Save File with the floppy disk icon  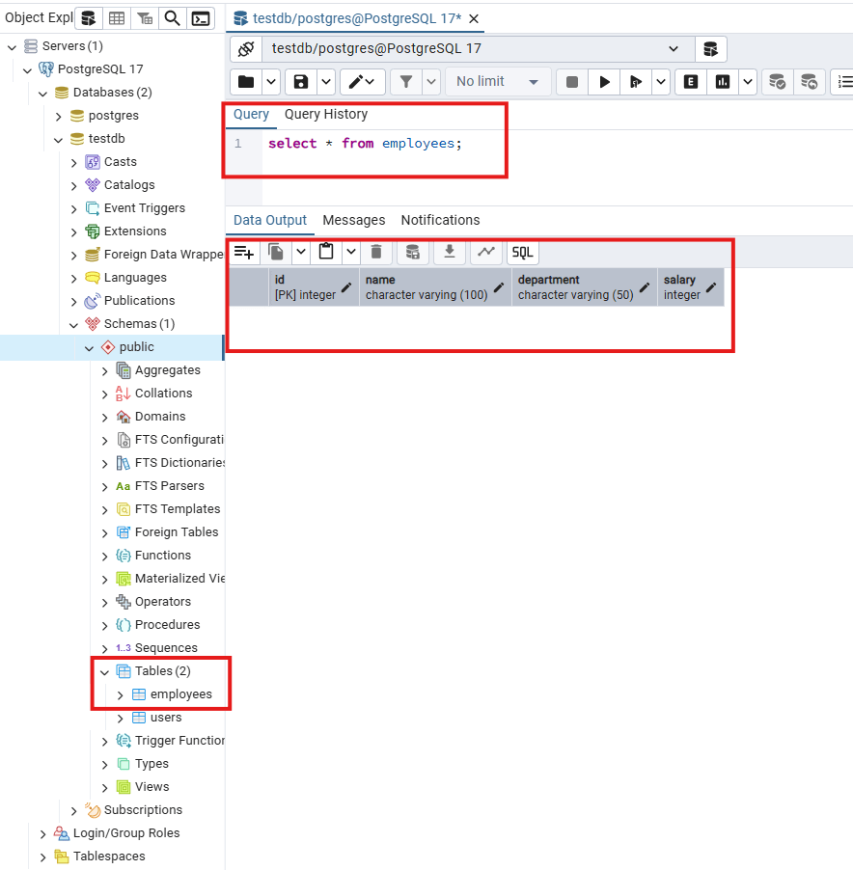pos(301,82)
